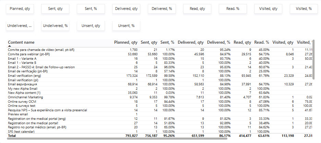This screenshot has height=143, width=321.
Task: Select the Unsent, qty slicer button
Action: click(x=91, y=26)
